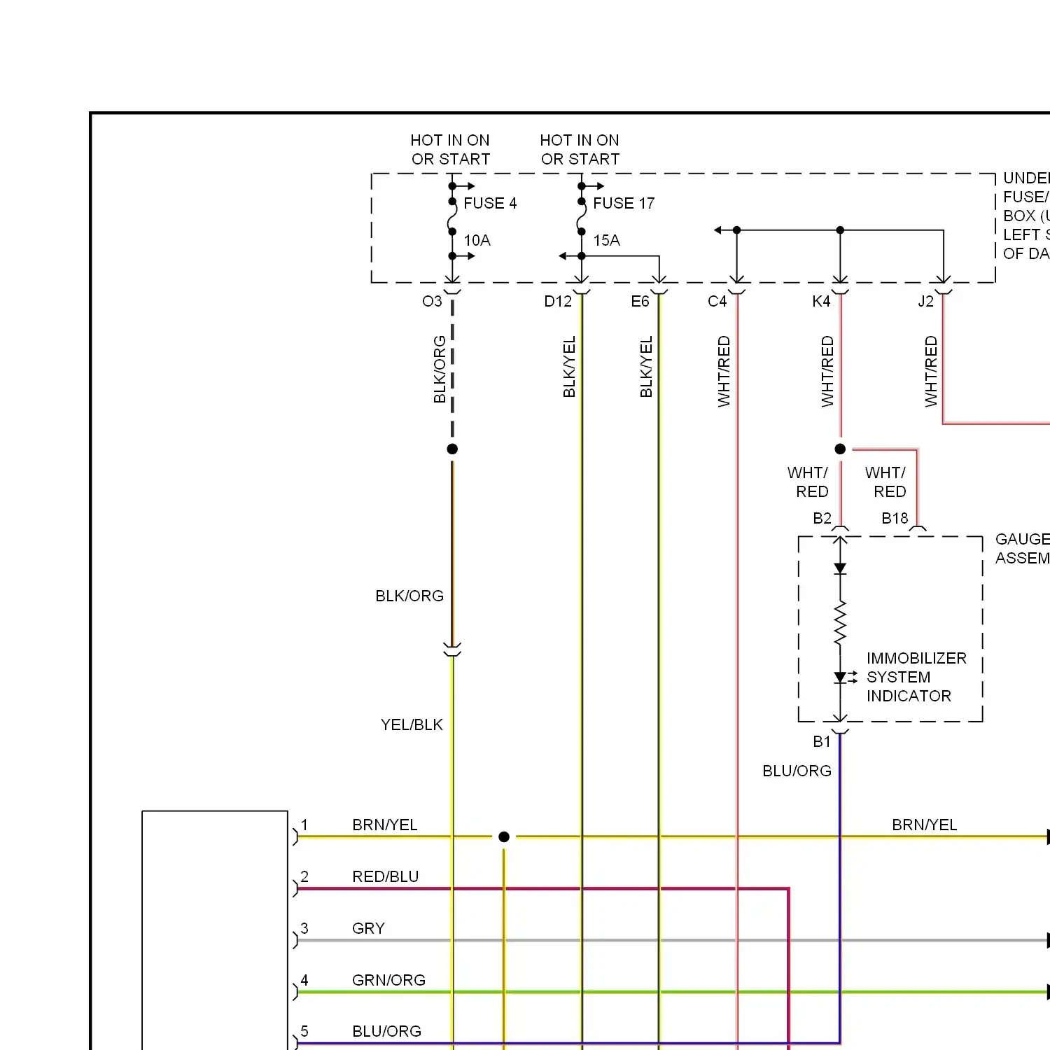The height and width of the screenshot is (1050, 1050).
Task: Click the FUSE 17 label
Action: pyautogui.click(x=624, y=204)
